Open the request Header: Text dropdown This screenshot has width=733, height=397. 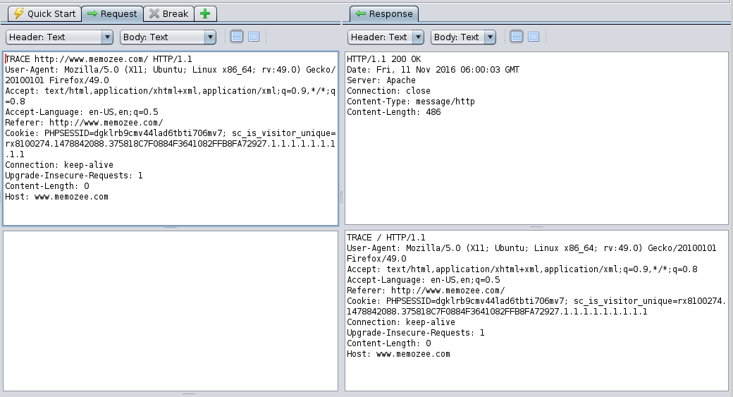pyautogui.click(x=59, y=37)
